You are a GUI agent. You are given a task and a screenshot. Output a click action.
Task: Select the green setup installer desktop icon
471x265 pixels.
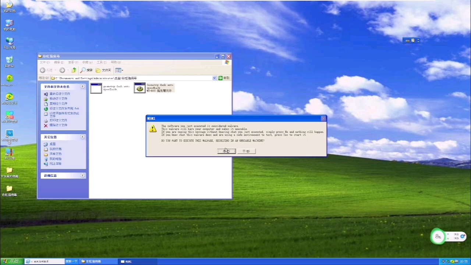(9, 80)
